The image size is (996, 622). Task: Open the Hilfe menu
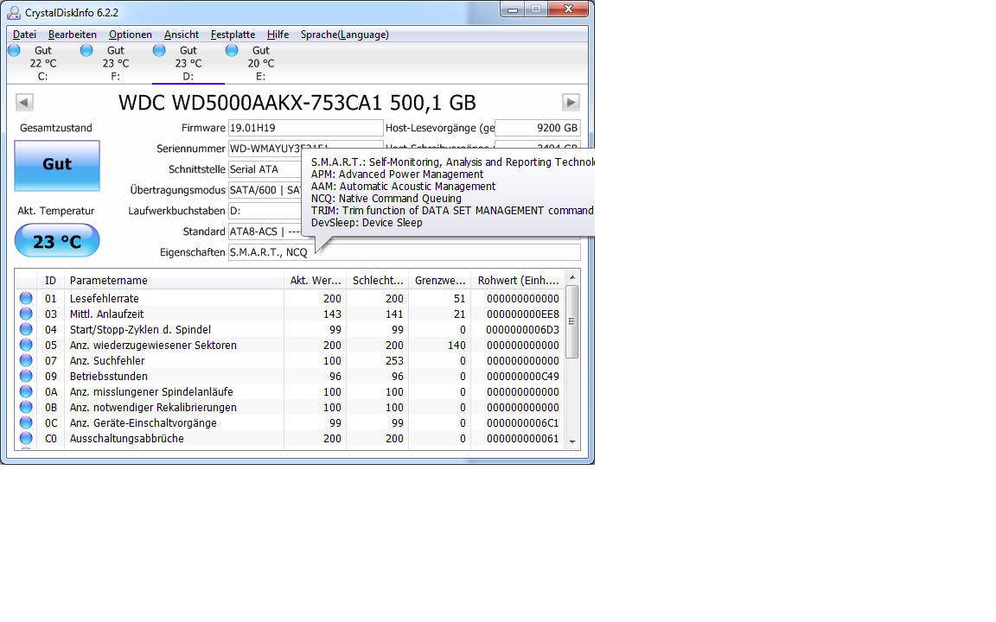(278, 35)
